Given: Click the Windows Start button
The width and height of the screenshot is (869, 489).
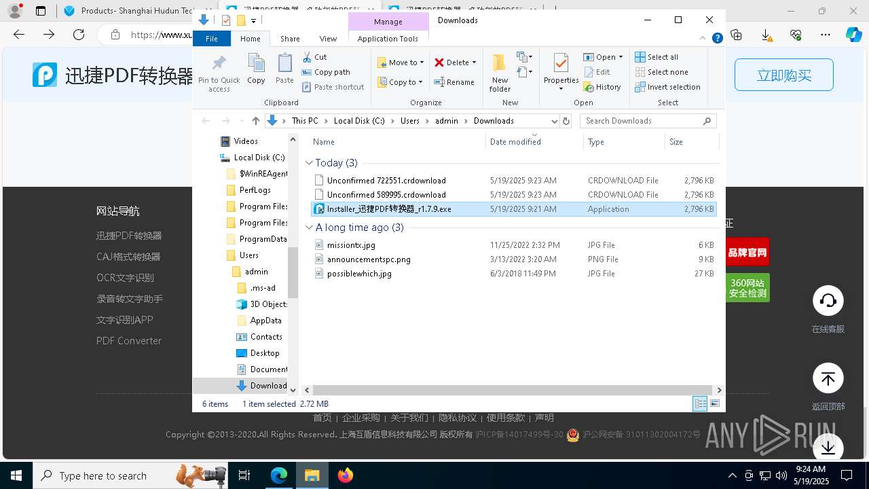Looking at the screenshot, I should click(16, 475).
